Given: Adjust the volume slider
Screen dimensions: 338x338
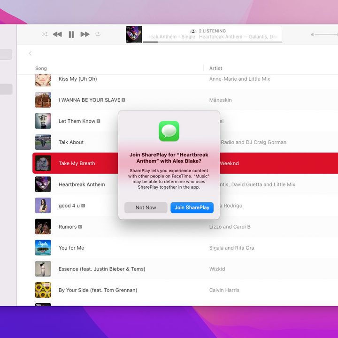Looking at the screenshot, I should point(326,34).
